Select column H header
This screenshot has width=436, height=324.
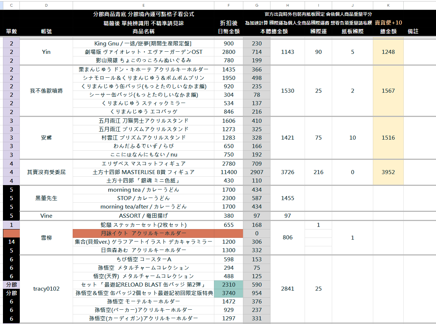tap(287, 5)
